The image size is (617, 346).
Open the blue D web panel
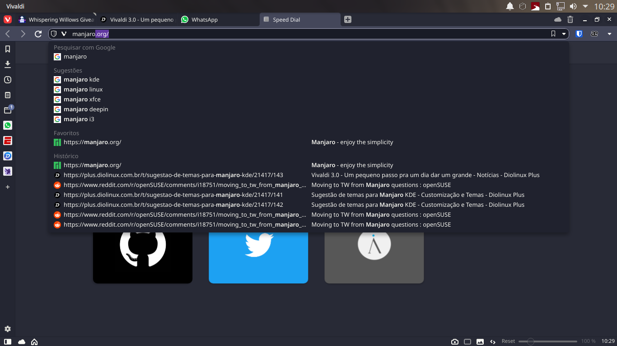(8, 156)
